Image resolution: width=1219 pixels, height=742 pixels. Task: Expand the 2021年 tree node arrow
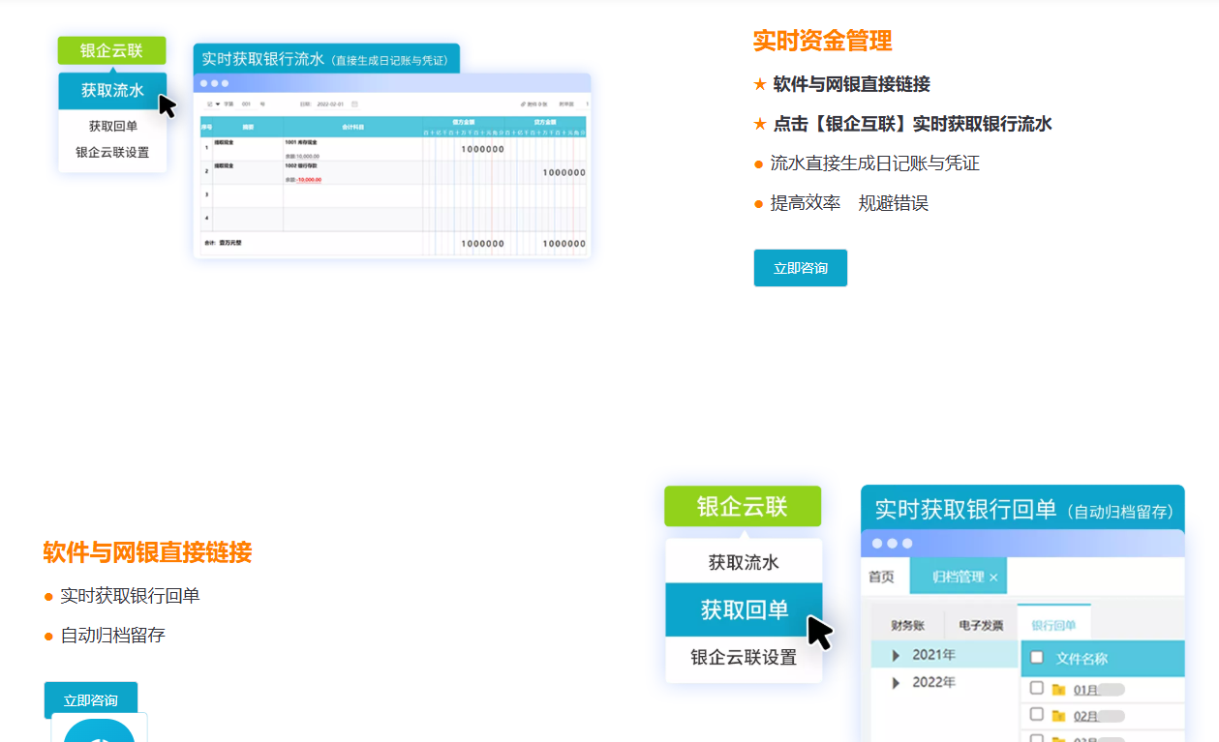pyautogui.click(x=896, y=656)
